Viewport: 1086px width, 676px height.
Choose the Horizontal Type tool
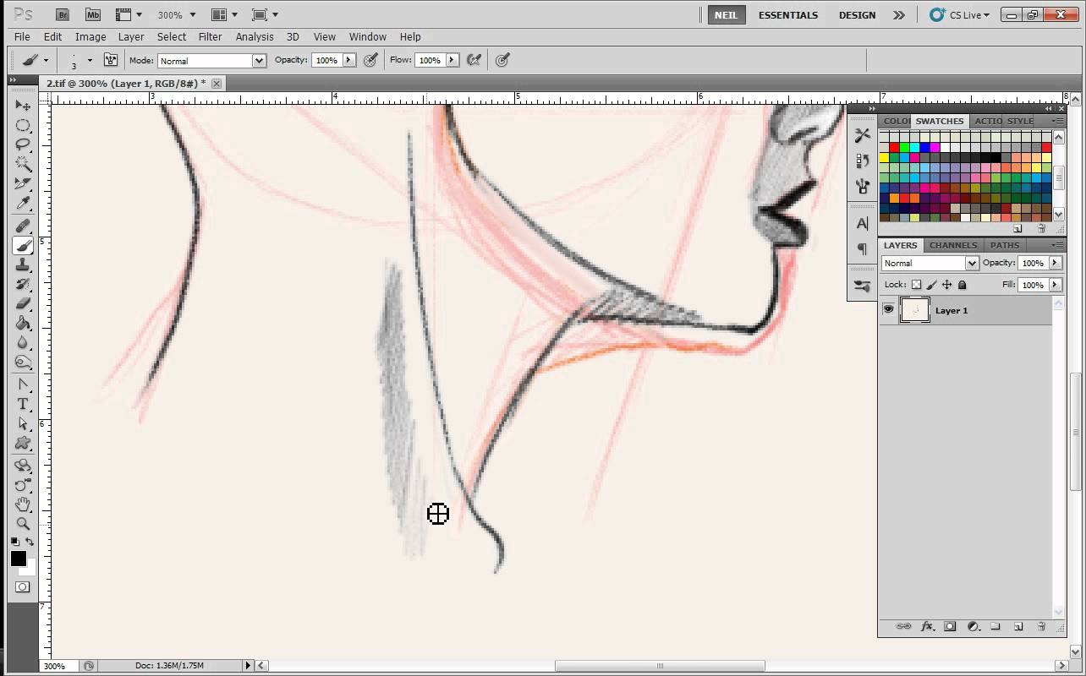pyautogui.click(x=23, y=404)
